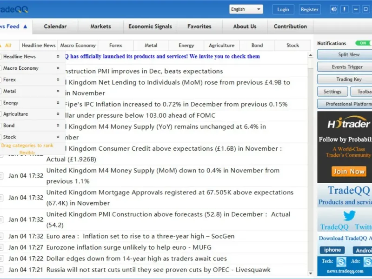Collapse the News Feed arrow menu

coord(25,27)
